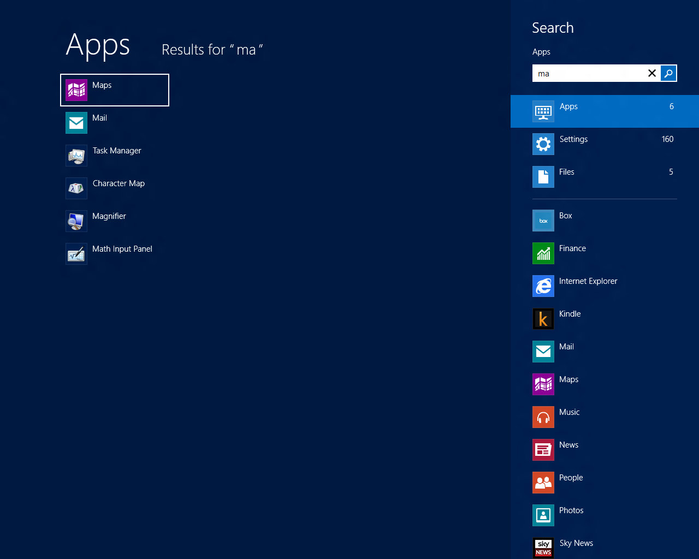Open the Mail icon in search results
The image size is (699, 559).
click(x=76, y=123)
